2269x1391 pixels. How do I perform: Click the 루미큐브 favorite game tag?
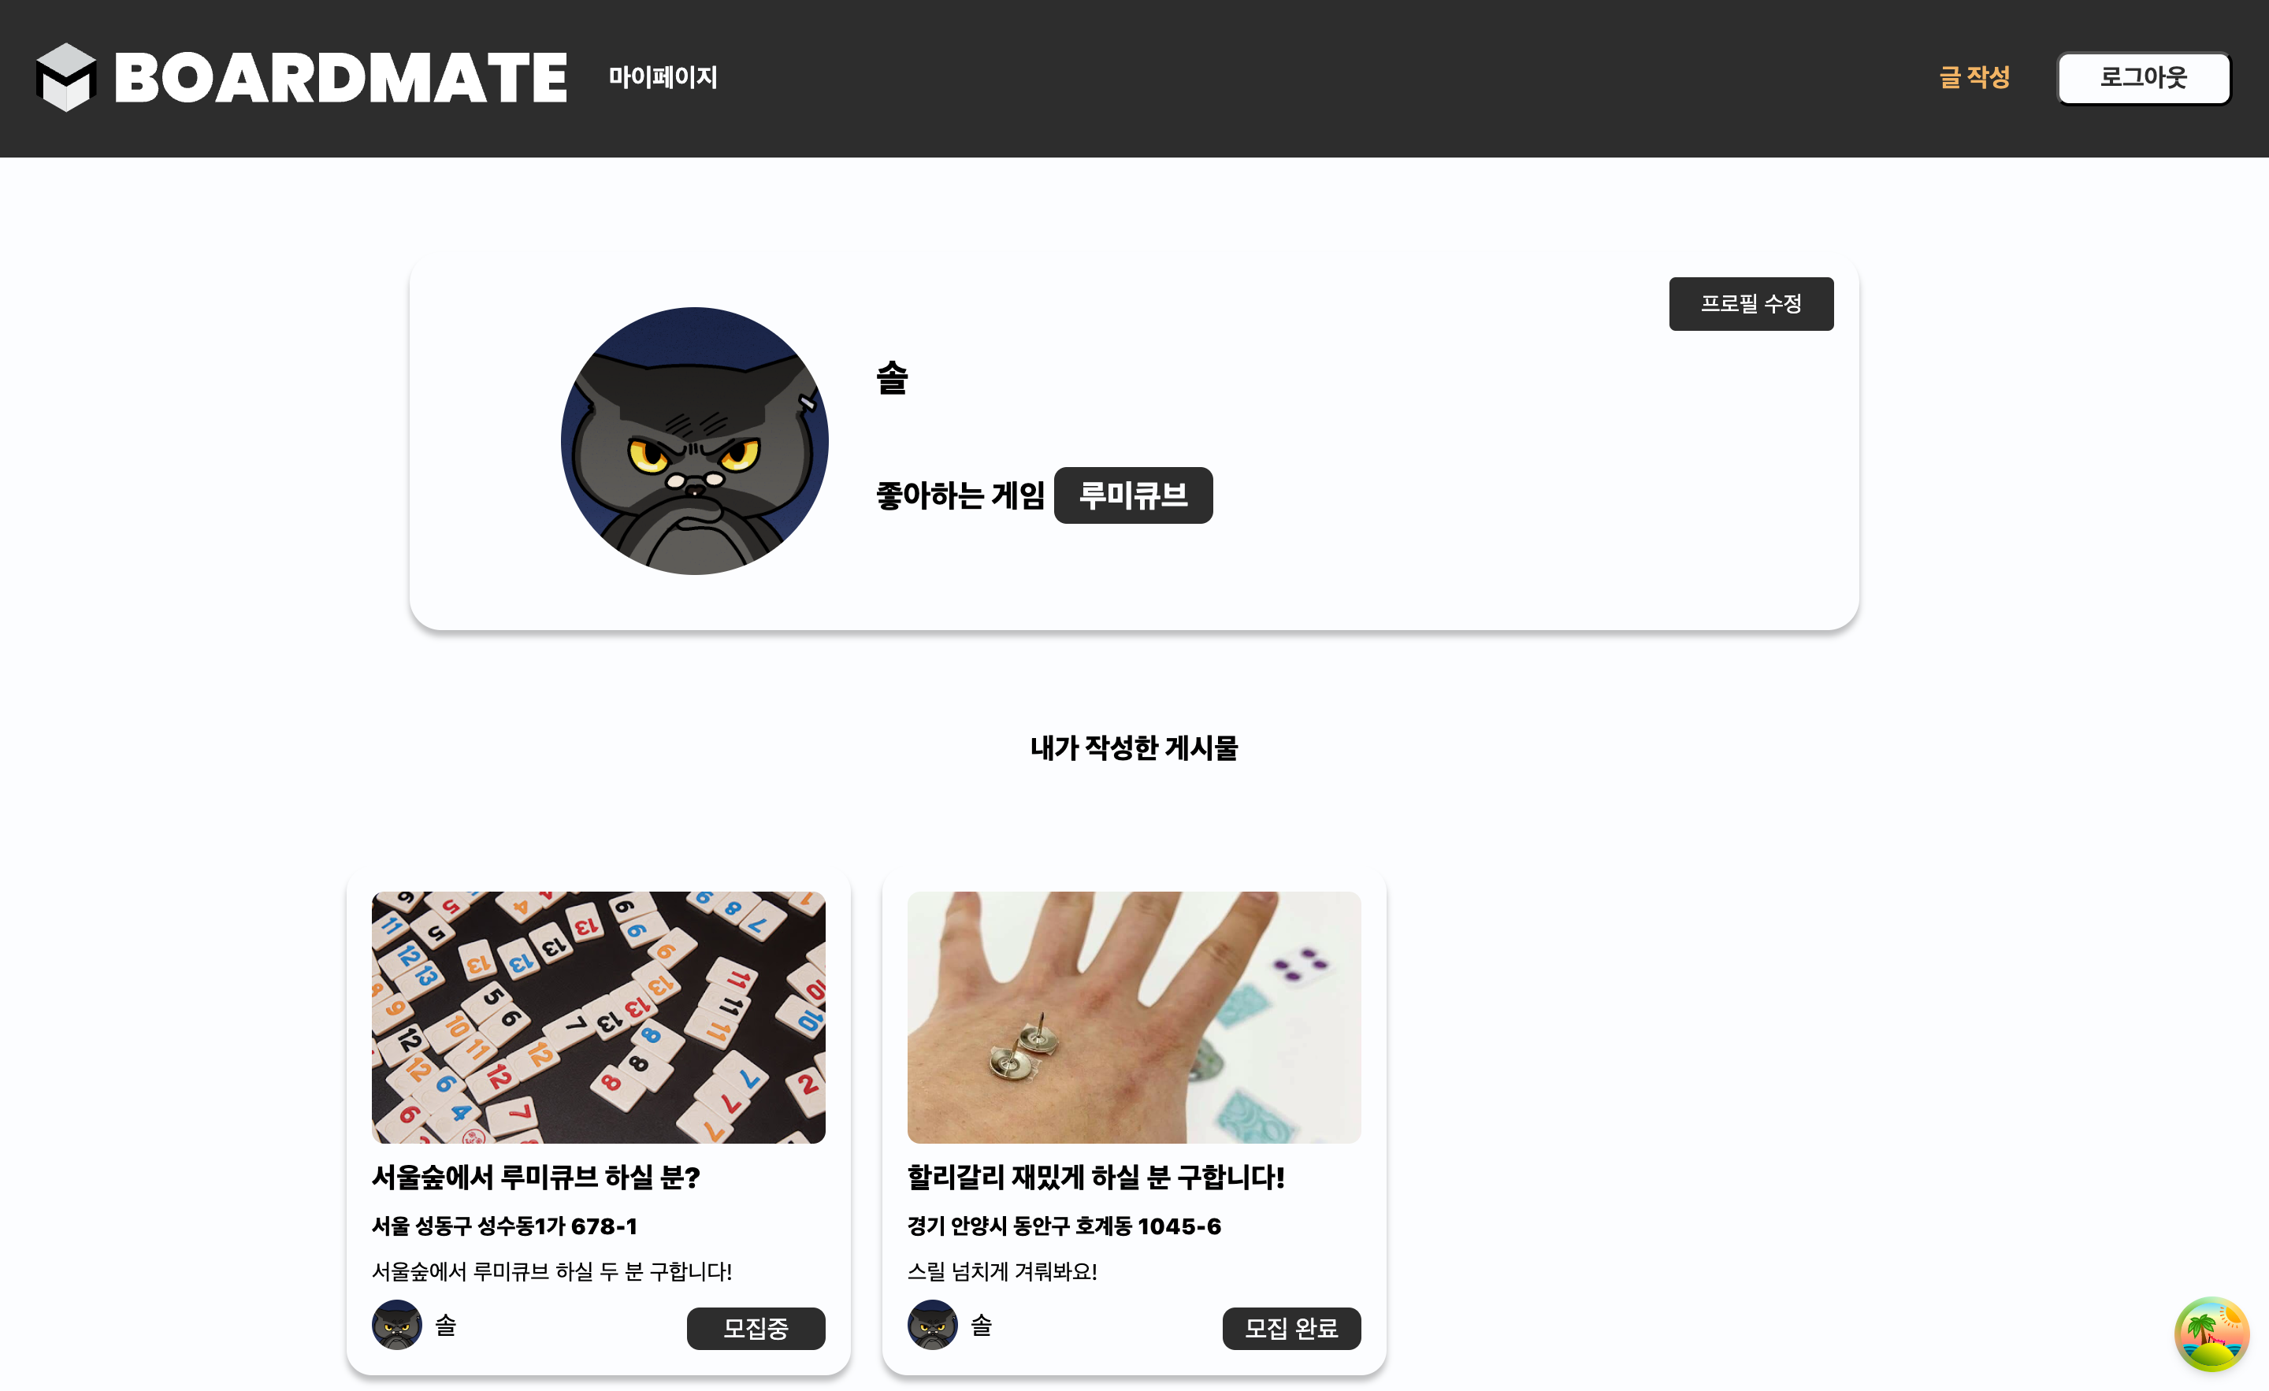pyautogui.click(x=1133, y=495)
